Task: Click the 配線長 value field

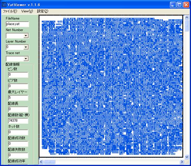Action: 18,109
